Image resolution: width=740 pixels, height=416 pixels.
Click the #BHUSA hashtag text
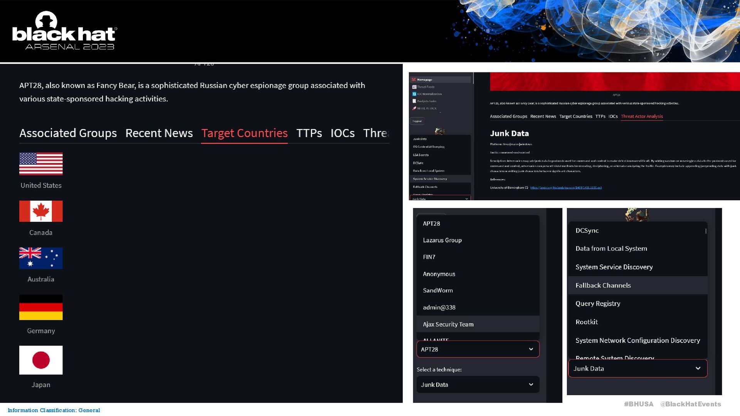[x=639, y=404]
